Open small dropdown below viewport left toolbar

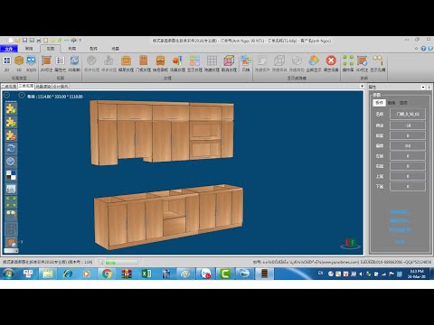11,250
